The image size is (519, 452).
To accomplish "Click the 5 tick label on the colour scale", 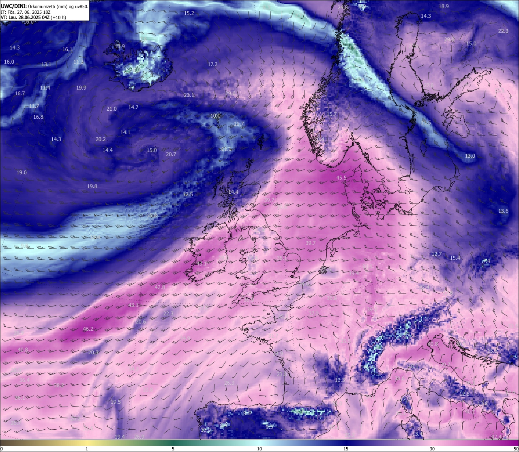I will point(173,449).
